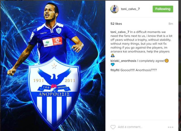Click the Vodafone sponsor logo on jersey
This screenshot has width=181, height=131.
click(57, 41)
